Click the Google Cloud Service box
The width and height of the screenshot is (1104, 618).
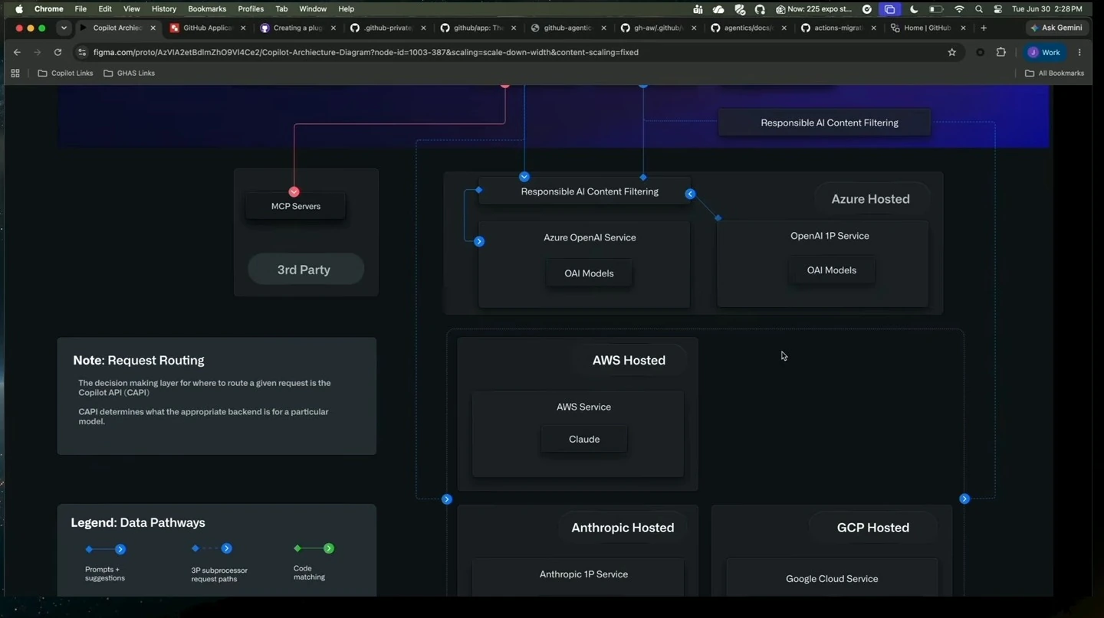(832, 578)
